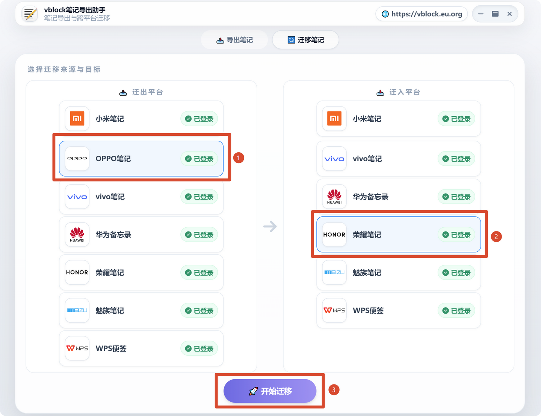
Task: Switch to the 迁移笔记 tab
Action: point(305,40)
